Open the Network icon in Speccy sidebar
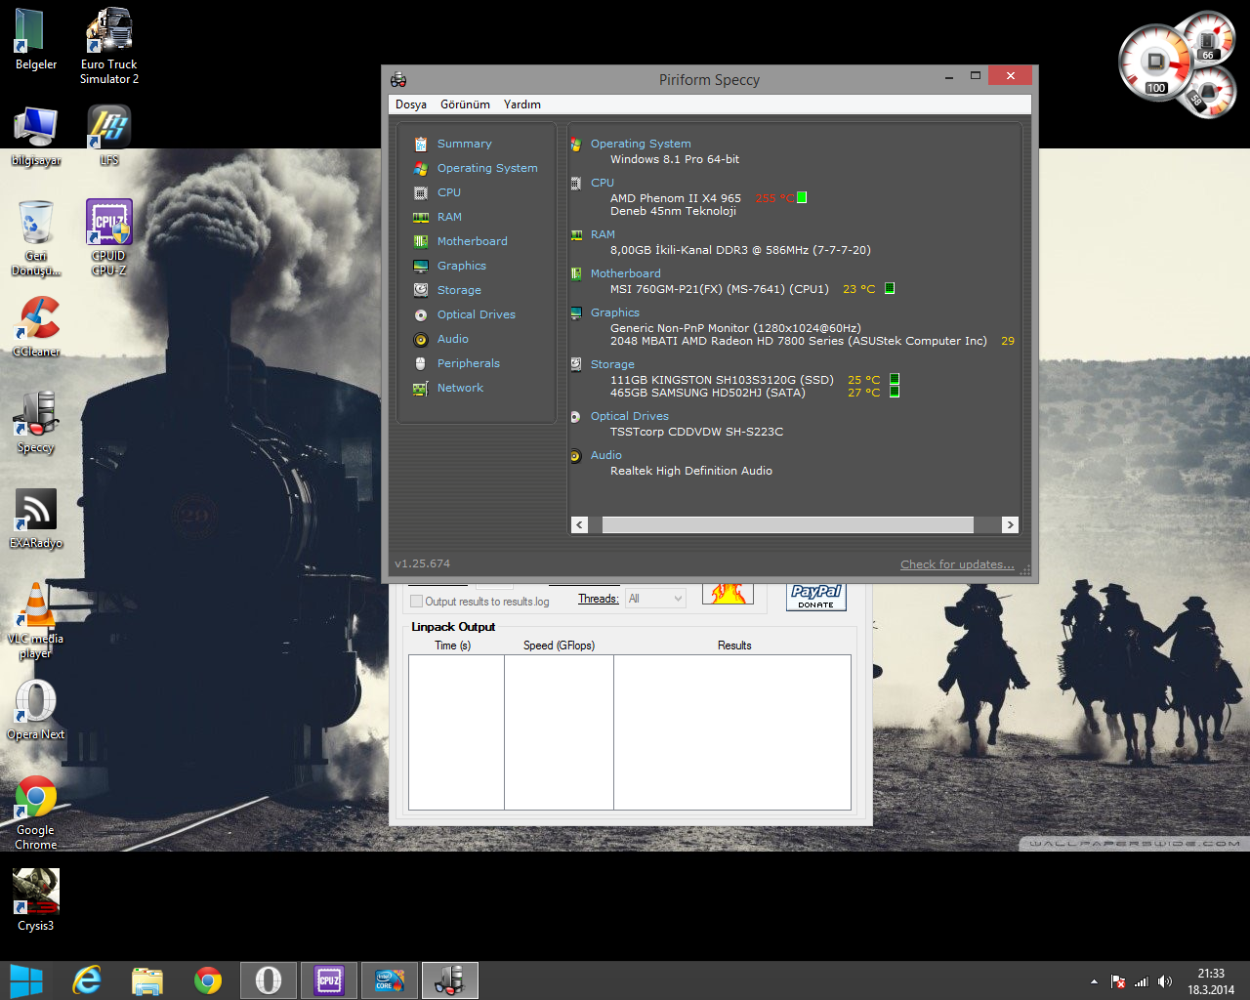The height and width of the screenshot is (1000, 1250). [421, 388]
